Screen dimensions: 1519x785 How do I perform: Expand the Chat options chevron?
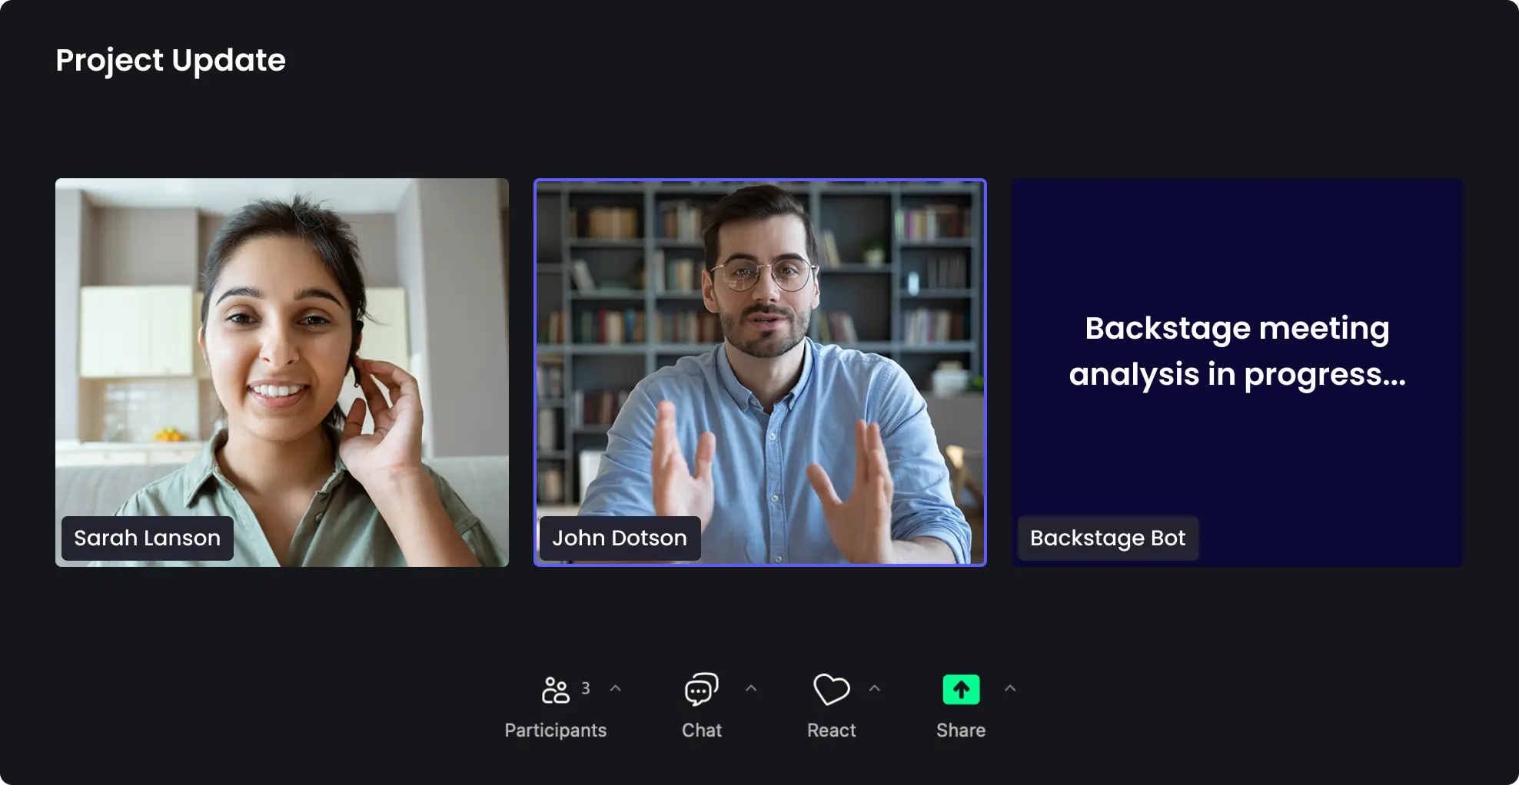click(x=751, y=688)
